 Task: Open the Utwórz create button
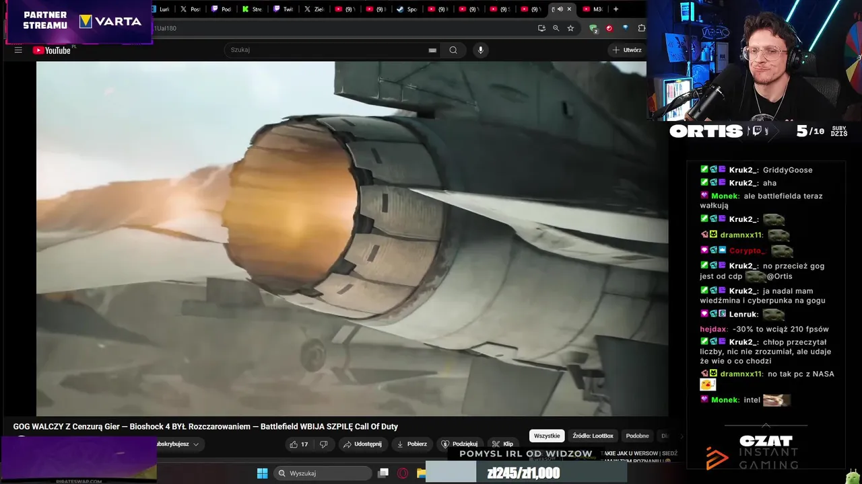tap(626, 50)
